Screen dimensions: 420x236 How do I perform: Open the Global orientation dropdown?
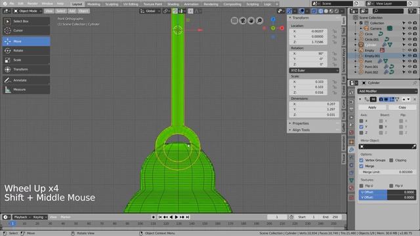(150, 11)
